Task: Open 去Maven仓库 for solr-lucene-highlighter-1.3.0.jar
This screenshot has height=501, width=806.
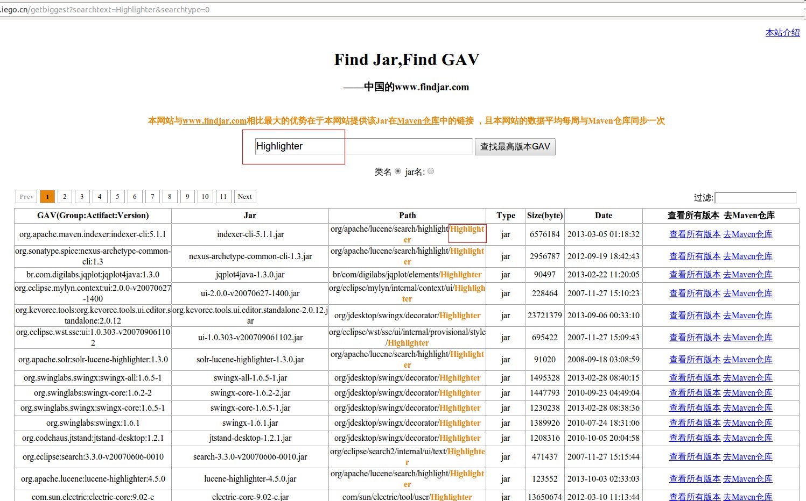Action: point(748,359)
